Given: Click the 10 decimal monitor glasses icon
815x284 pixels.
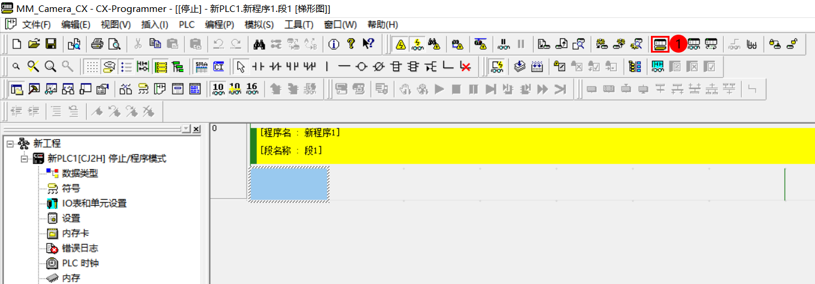Looking at the screenshot, I should coord(218,88).
